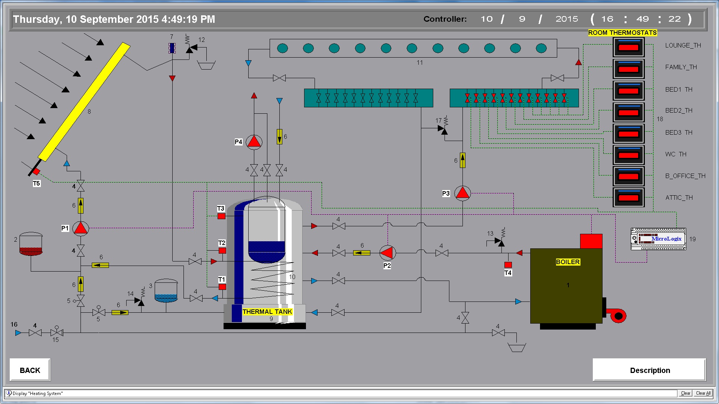719x404 pixels.
Task: Click the boiler burner fan icon
Action: [x=616, y=315]
